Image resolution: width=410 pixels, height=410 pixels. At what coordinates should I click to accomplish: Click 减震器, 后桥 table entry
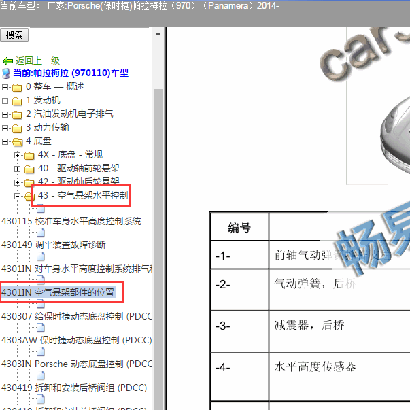coord(309,325)
